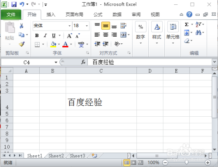Click the zoom slider handle

pos(186,162)
